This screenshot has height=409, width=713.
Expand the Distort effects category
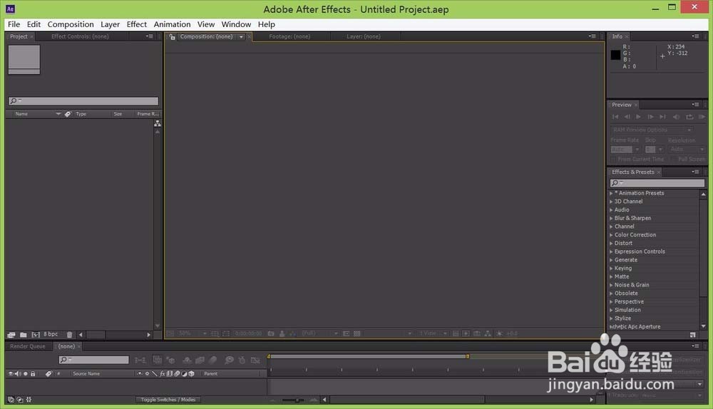click(611, 243)
